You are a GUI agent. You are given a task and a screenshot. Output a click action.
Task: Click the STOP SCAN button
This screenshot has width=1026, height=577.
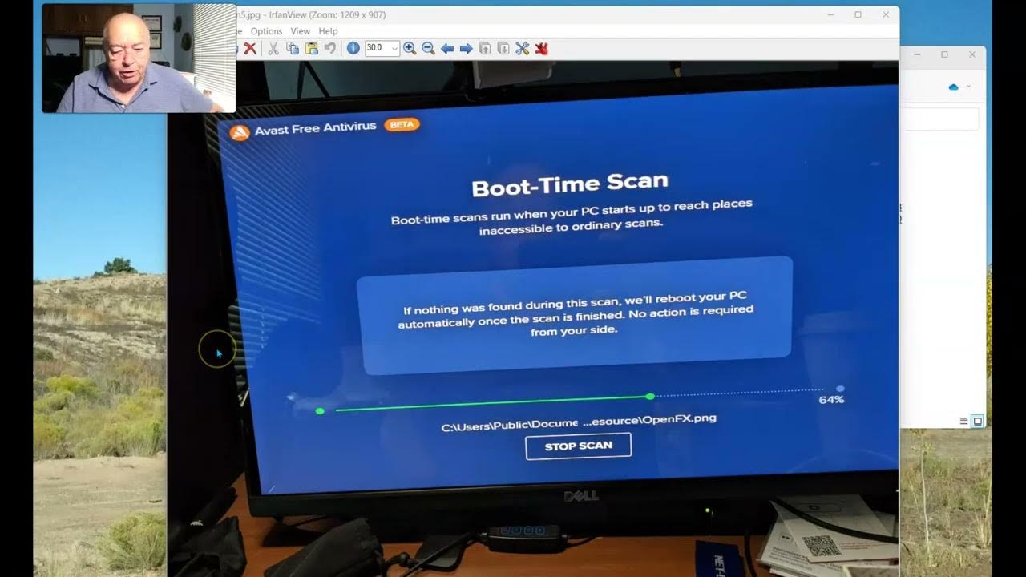pyautogui.click(x=579, y=446)
